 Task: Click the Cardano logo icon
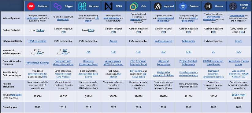tap(183, 6)
